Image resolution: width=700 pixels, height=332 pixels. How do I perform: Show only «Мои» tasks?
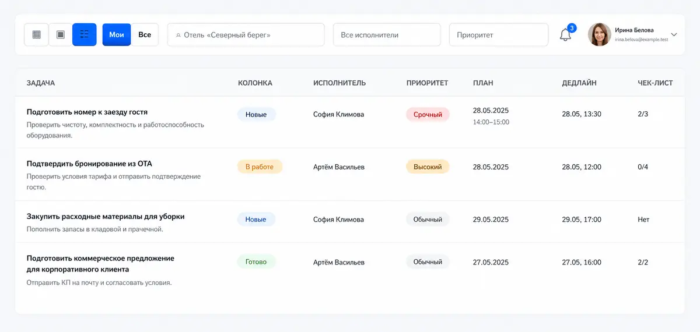pos(117,34)
